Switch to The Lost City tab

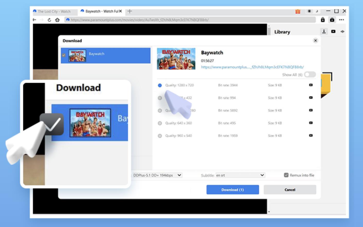54,11
